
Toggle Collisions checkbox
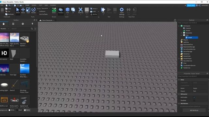(x=42, y=11)
